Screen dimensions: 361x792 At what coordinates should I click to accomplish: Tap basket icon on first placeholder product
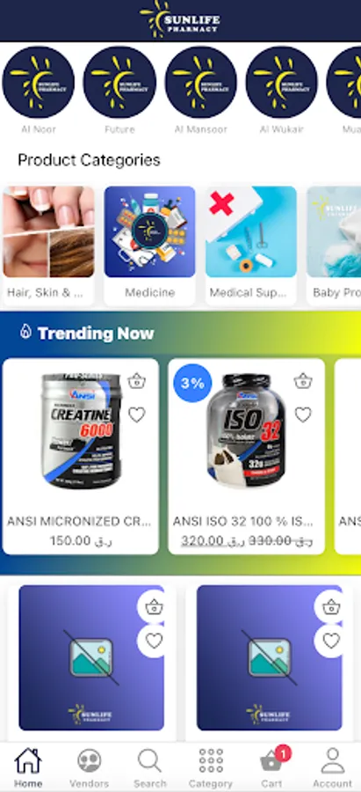(154, 606)
